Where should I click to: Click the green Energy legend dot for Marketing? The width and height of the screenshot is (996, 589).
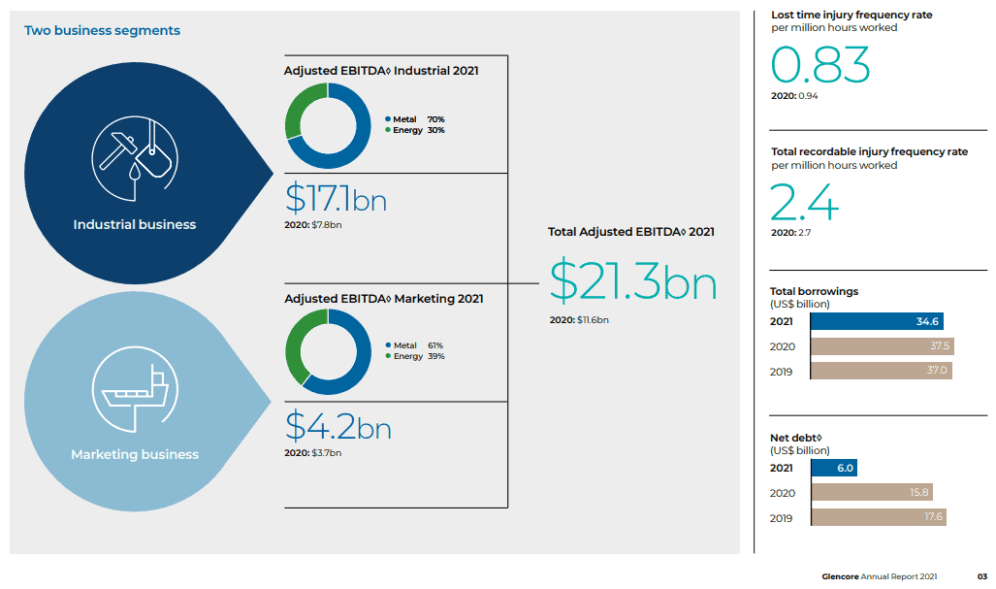pyautogui.click(x=387, y=356)
